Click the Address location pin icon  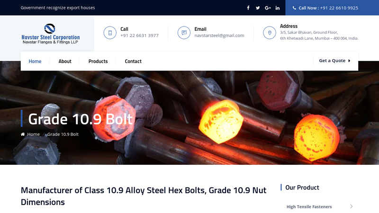coord(270,33)
